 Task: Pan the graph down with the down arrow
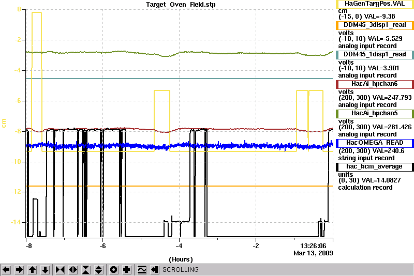46,270
